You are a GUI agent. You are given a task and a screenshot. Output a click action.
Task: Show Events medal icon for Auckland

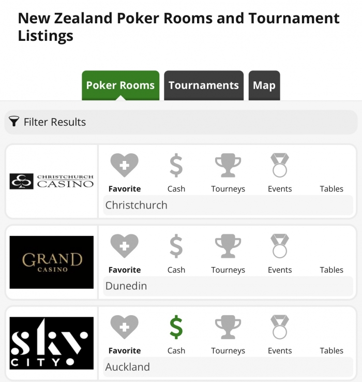(x=280, y=327)
